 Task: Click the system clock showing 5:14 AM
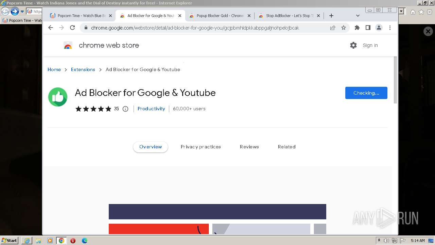418,241
